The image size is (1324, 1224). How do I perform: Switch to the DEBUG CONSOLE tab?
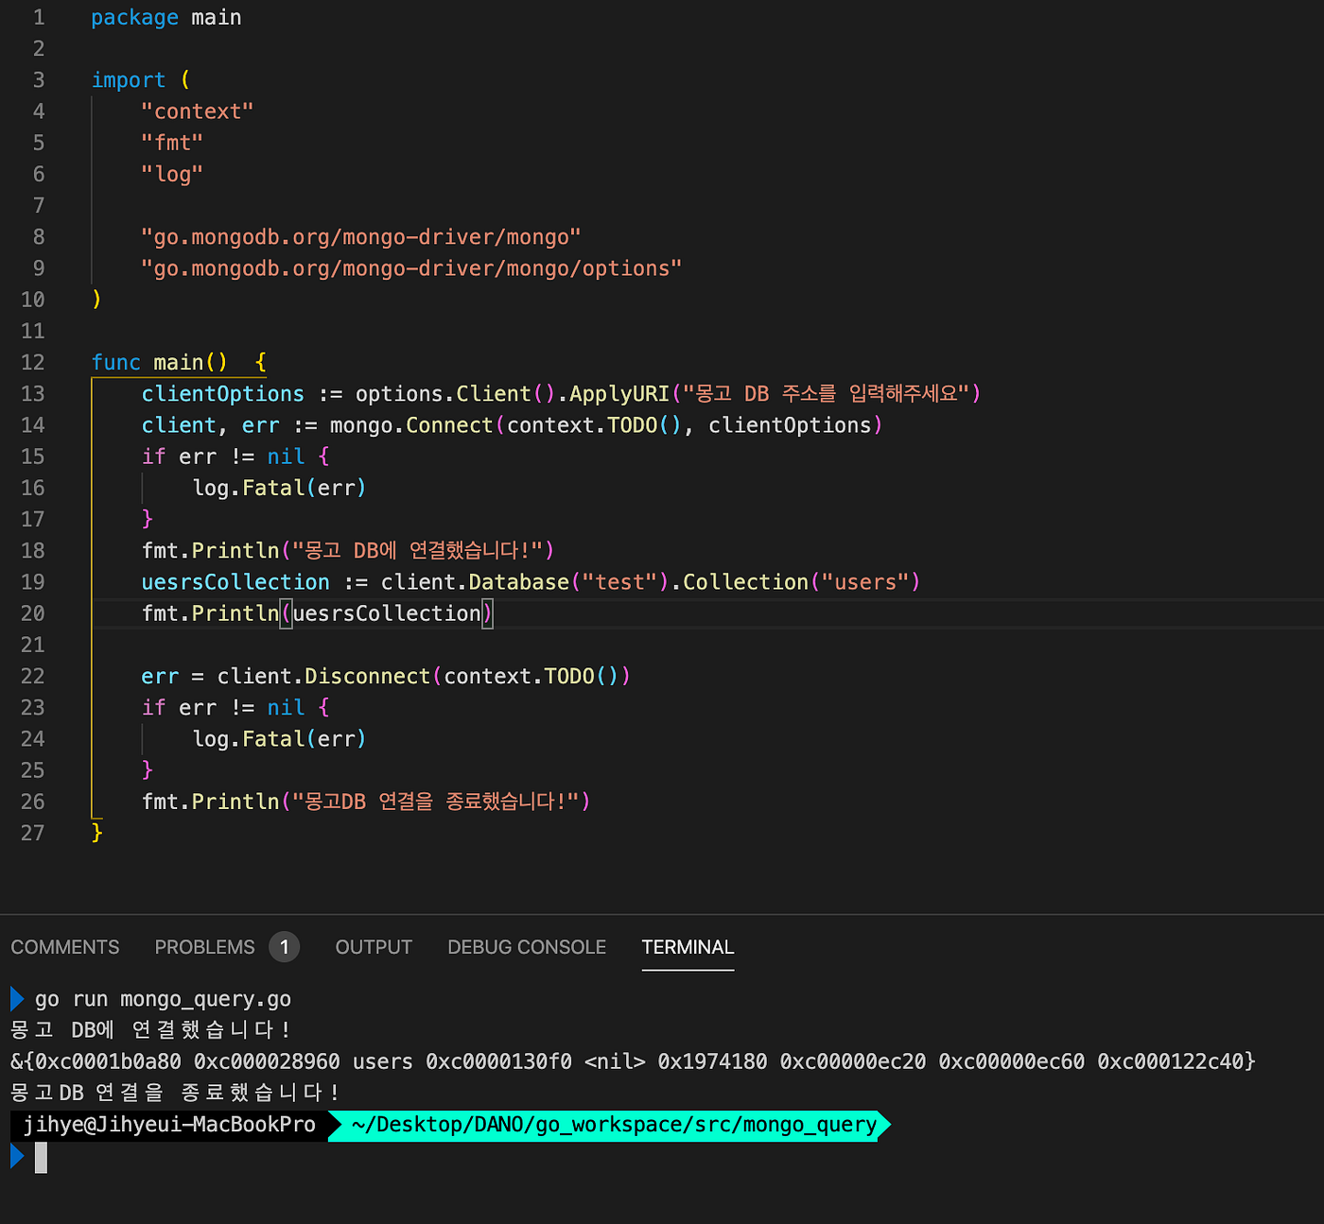click(527, 947)
